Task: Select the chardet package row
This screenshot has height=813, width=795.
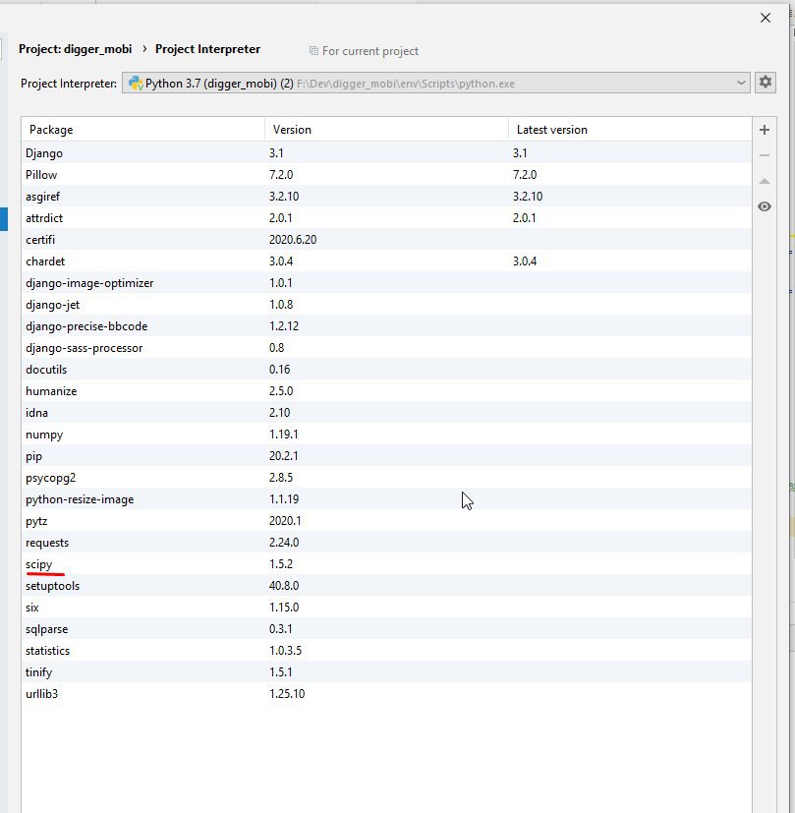Action: tap(386, 261)
